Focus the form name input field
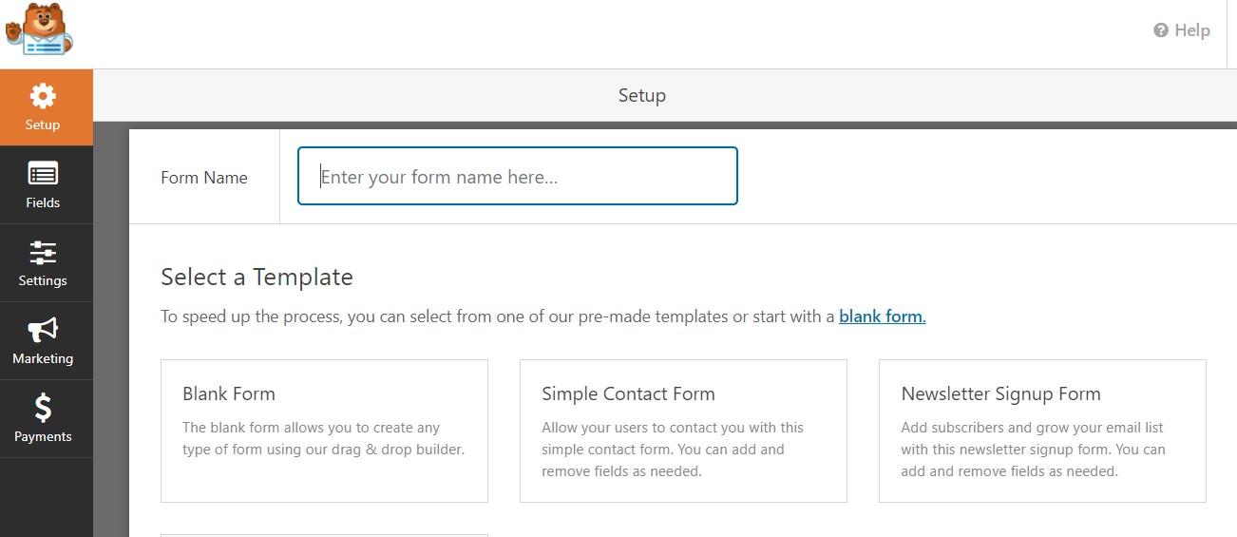The height and width of the screenshot is (537, 1237). 518,176
